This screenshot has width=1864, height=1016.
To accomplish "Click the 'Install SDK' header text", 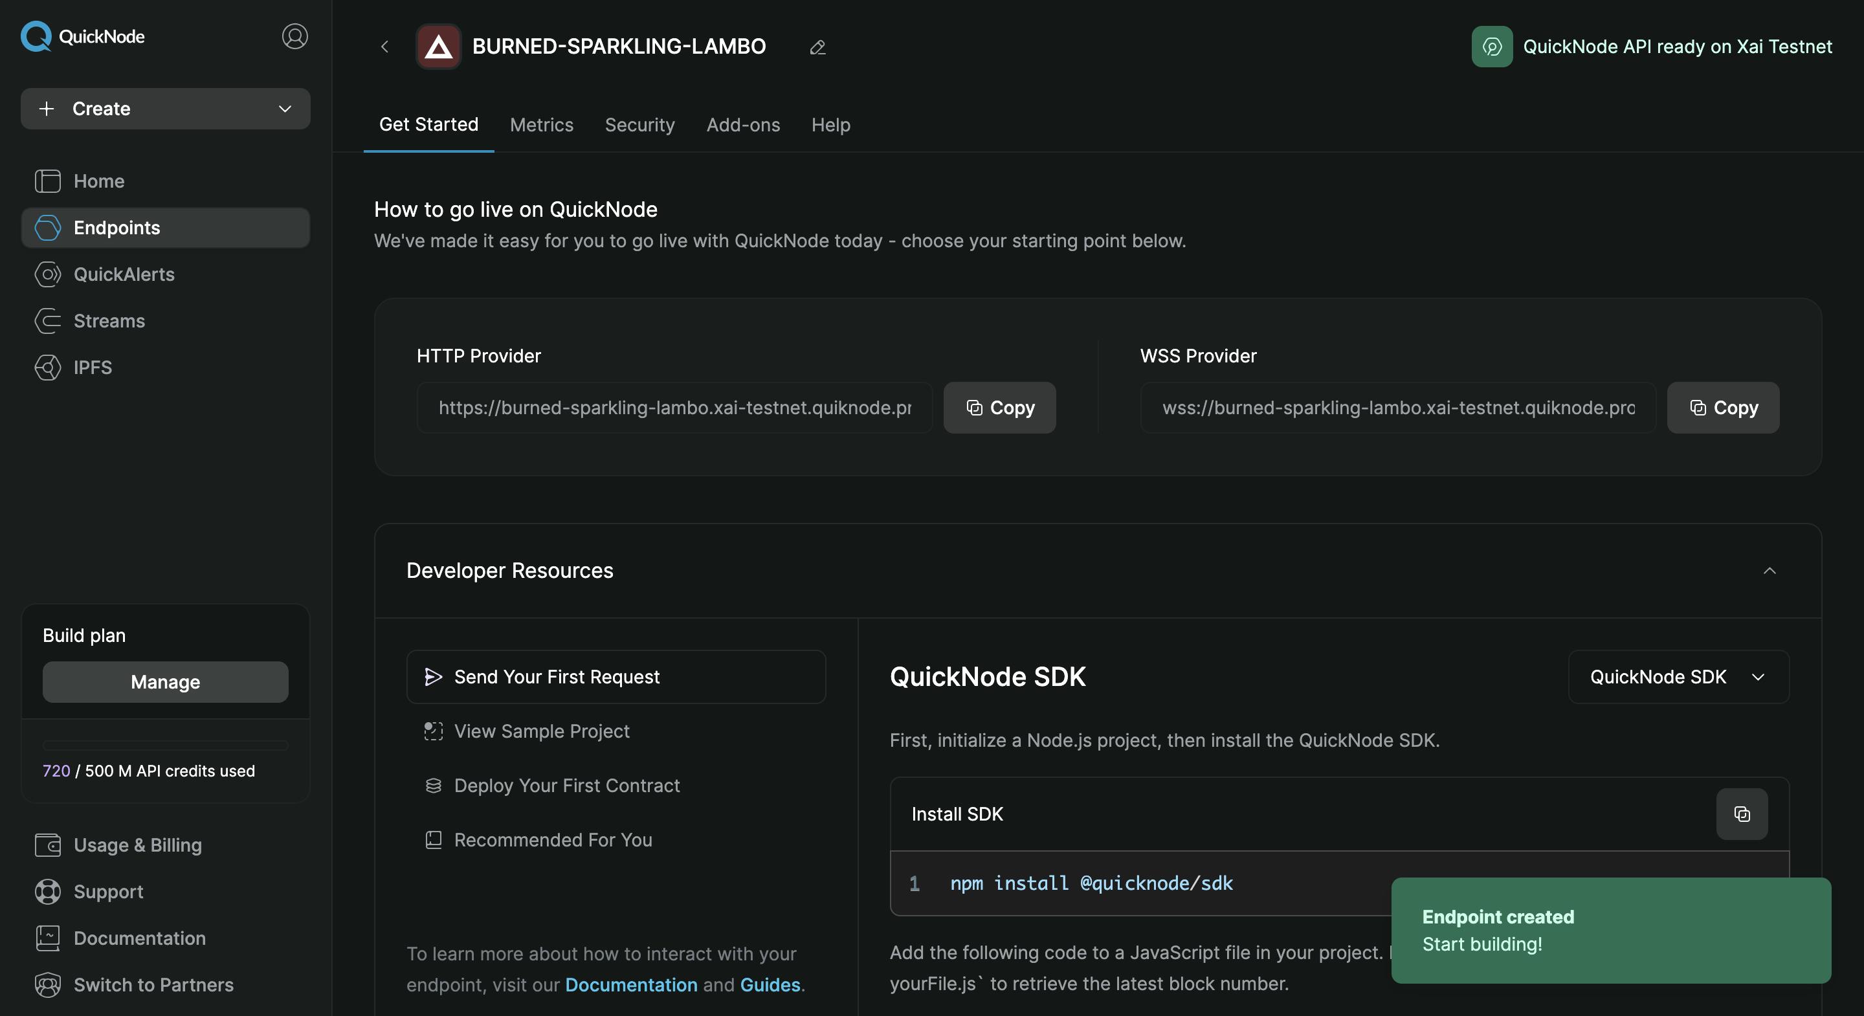I will (x=957, y=814).
